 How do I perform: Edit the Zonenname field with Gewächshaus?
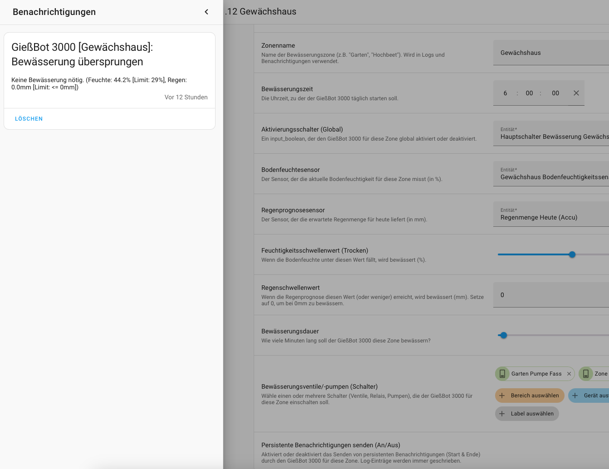pos(551,53)
